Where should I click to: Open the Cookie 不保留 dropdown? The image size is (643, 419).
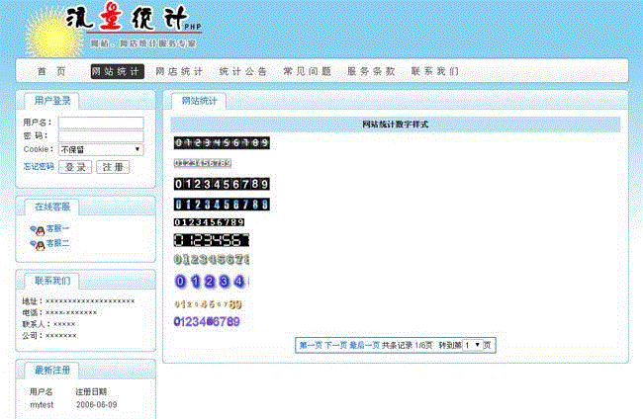click(101, 149)
